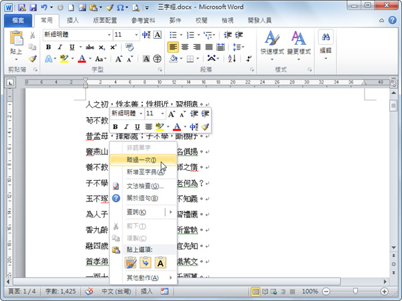Click the zoom slider handle
The height and width of the screenshot is (301, 402).
click(355, 291)
